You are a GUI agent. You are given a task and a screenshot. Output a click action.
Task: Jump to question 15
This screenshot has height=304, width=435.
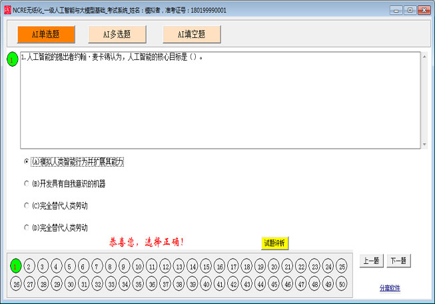[x=206, y=266]
